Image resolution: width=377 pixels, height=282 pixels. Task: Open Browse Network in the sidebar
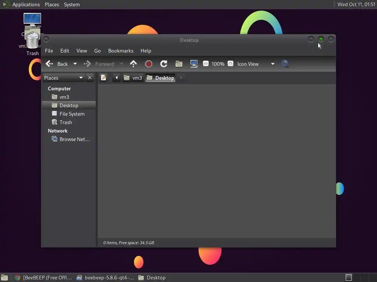point(68,139)
